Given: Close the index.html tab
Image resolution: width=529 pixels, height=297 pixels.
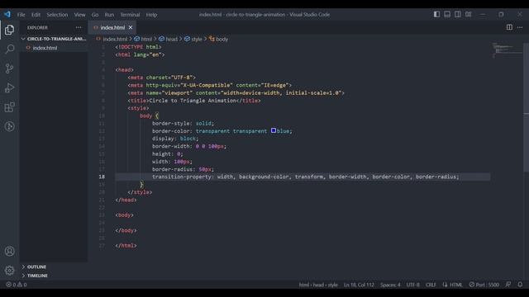Looking at the screenshot, I should (131, 27).
